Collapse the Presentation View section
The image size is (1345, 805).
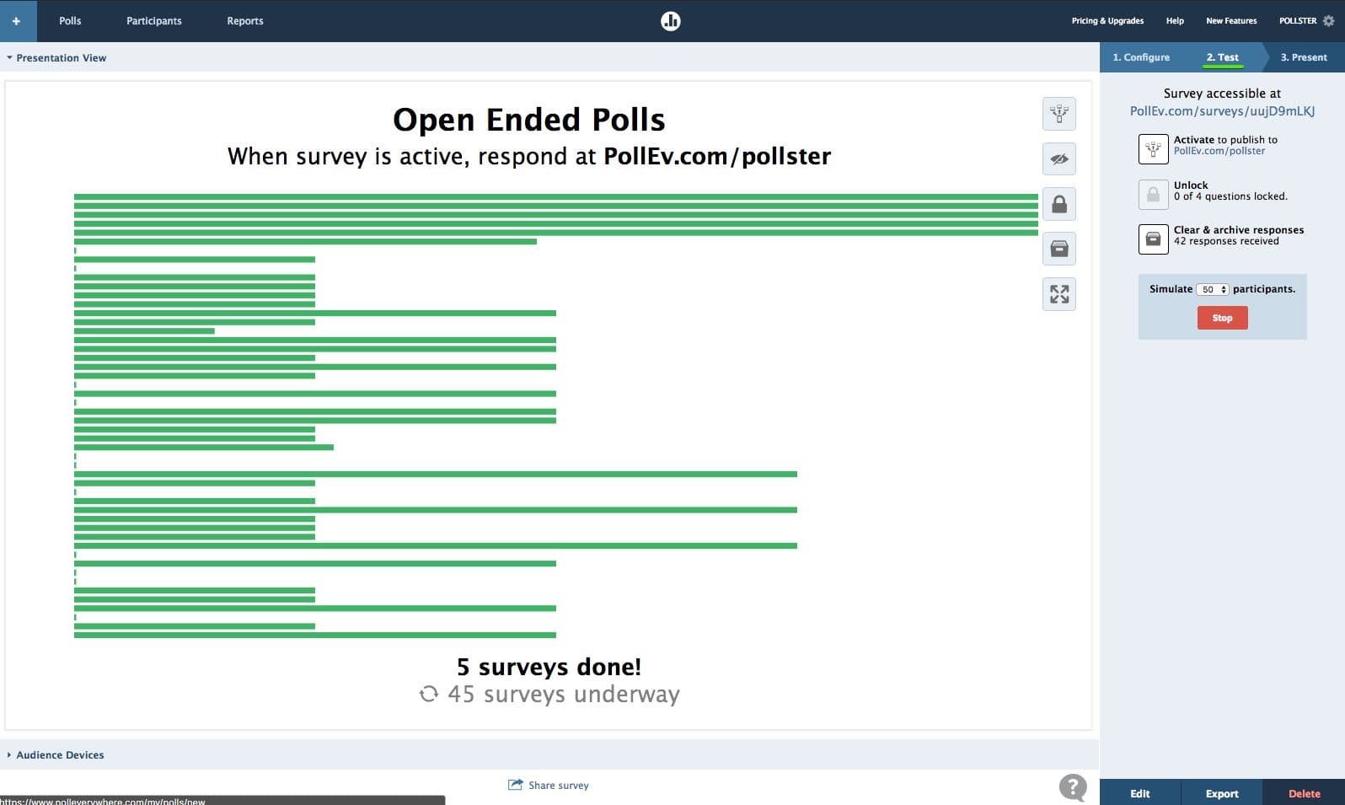pyautogui.click(x=56, y=58)
